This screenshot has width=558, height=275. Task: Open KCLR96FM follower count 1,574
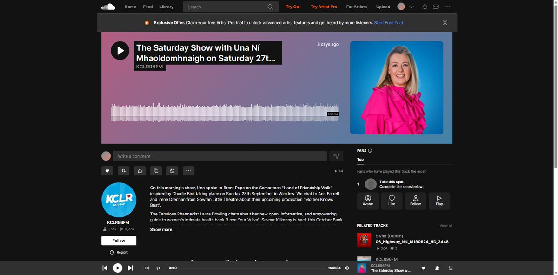110,229
